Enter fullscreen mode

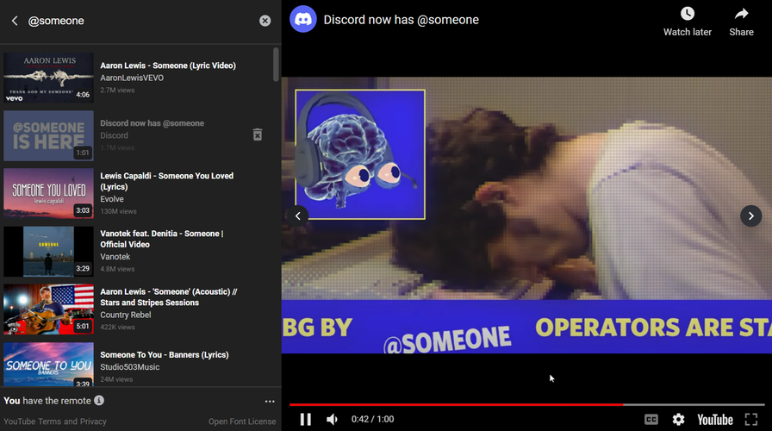750,419
